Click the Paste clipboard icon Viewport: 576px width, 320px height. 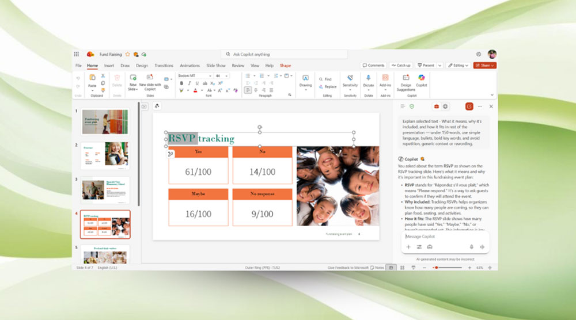click(x=92, y=78)
